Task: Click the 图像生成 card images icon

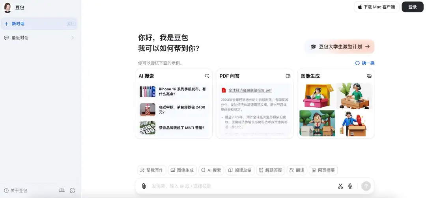Action: (369, 76)
